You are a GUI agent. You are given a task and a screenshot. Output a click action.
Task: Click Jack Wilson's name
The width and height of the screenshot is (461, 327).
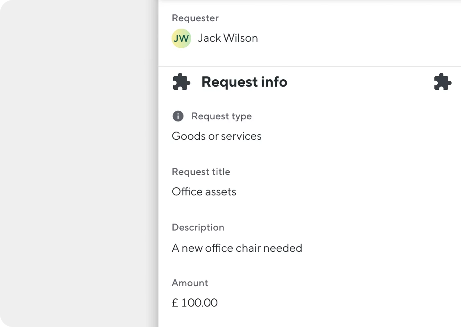click(x=228, y=38)
